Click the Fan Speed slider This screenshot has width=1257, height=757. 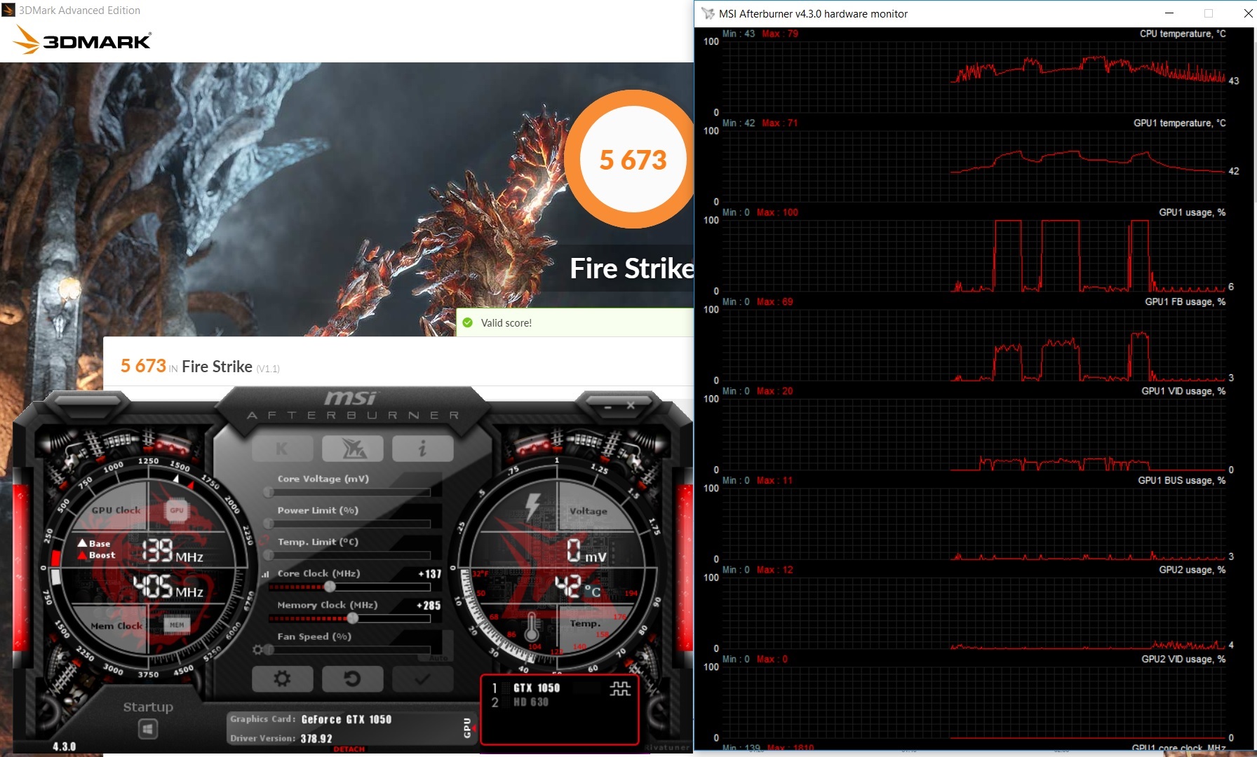349,650
